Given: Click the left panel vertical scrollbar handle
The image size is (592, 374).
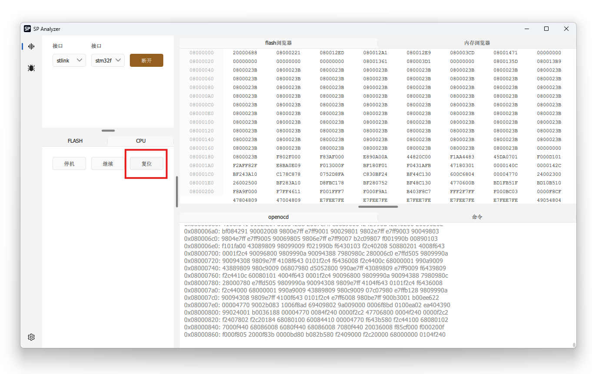Looking at the screenshot, I should point(177,192).
